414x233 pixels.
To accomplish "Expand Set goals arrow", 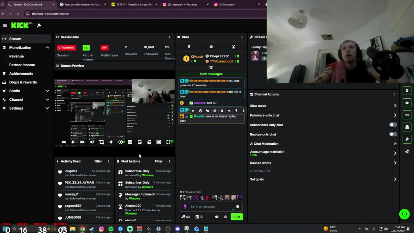I will coord(395,179).
